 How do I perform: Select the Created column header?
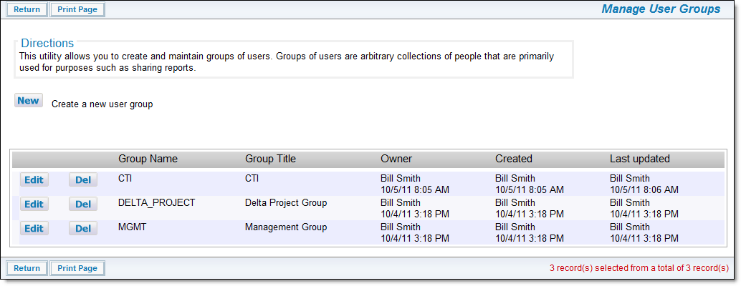[514, 159]
